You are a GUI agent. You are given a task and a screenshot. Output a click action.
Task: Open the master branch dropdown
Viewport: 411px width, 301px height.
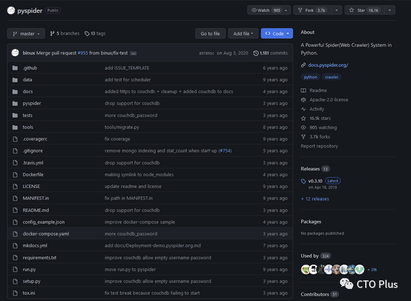point(26,34)
